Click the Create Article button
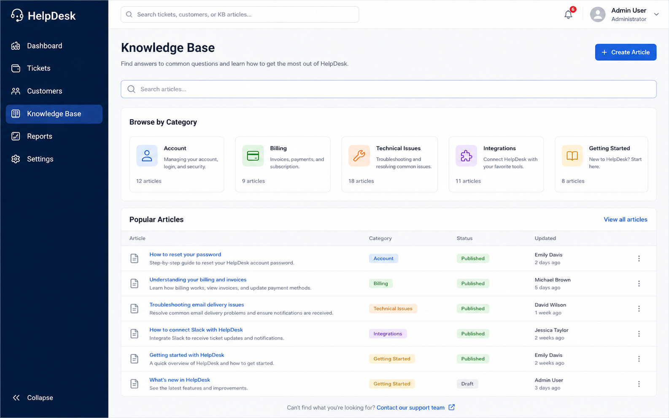Screen dimensions: 669x418 (626, 52)
